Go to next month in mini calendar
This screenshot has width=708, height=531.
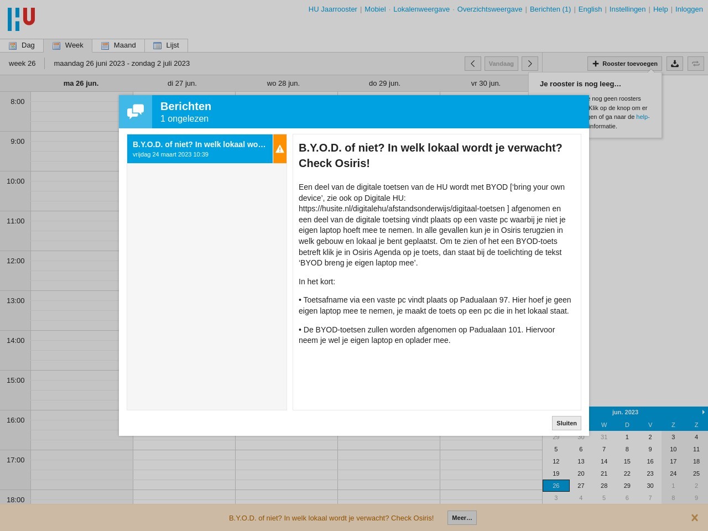[703, 412]
